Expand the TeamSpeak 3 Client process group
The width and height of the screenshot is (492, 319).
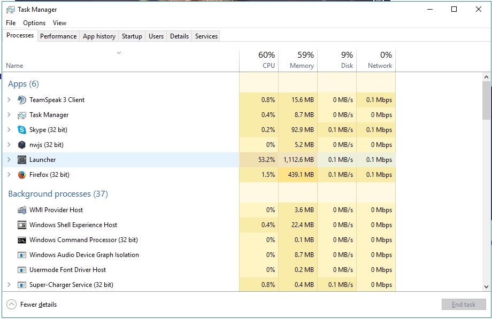click(9, 100)
